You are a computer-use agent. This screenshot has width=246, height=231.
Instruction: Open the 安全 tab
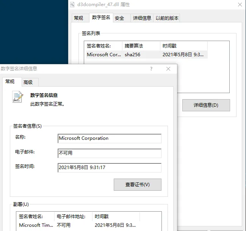click(x=119, y=18)
